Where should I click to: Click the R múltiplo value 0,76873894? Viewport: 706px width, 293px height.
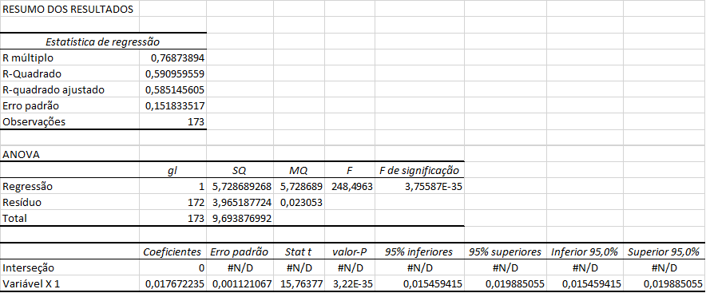click(173, 58)
